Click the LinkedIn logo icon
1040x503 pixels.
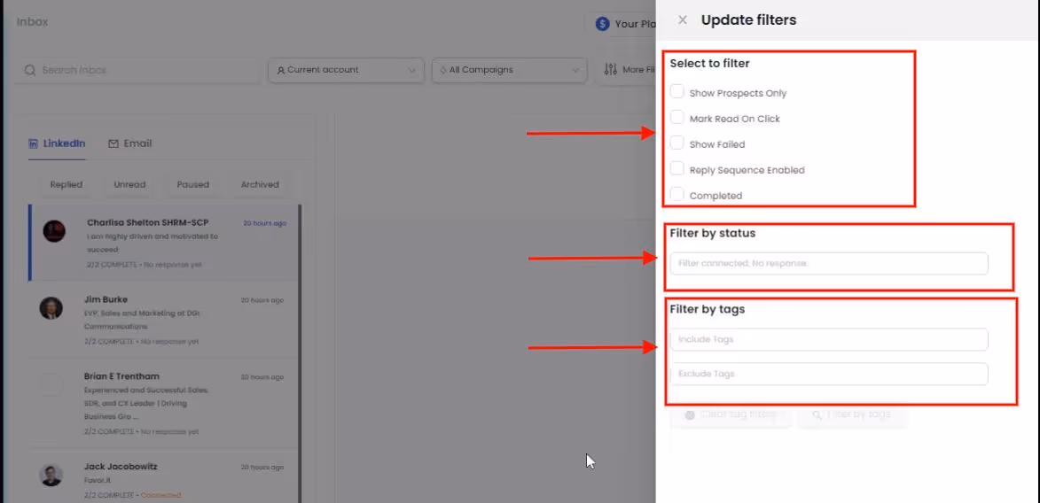click(x=33, y=143)
